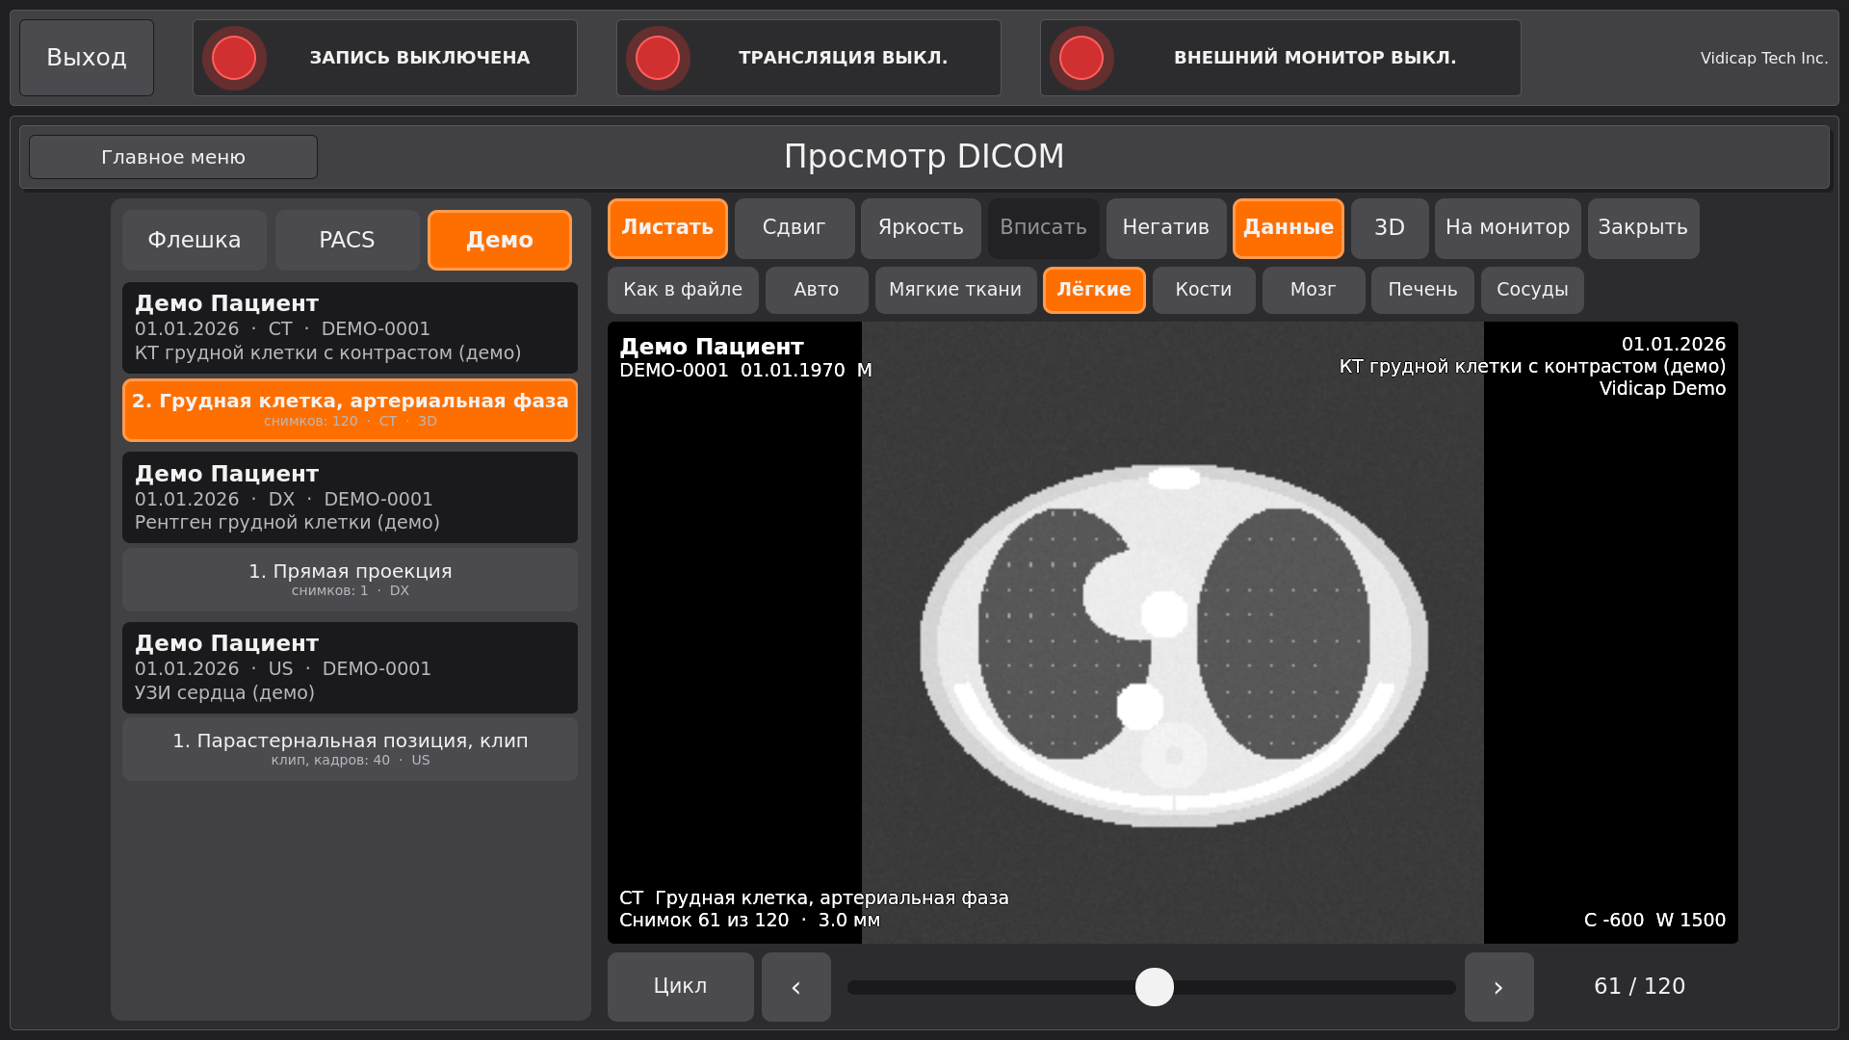Activate the Листать scroll mode
The height and width of the screenshot is (1040, 1849).
click(x=667, y=228)
